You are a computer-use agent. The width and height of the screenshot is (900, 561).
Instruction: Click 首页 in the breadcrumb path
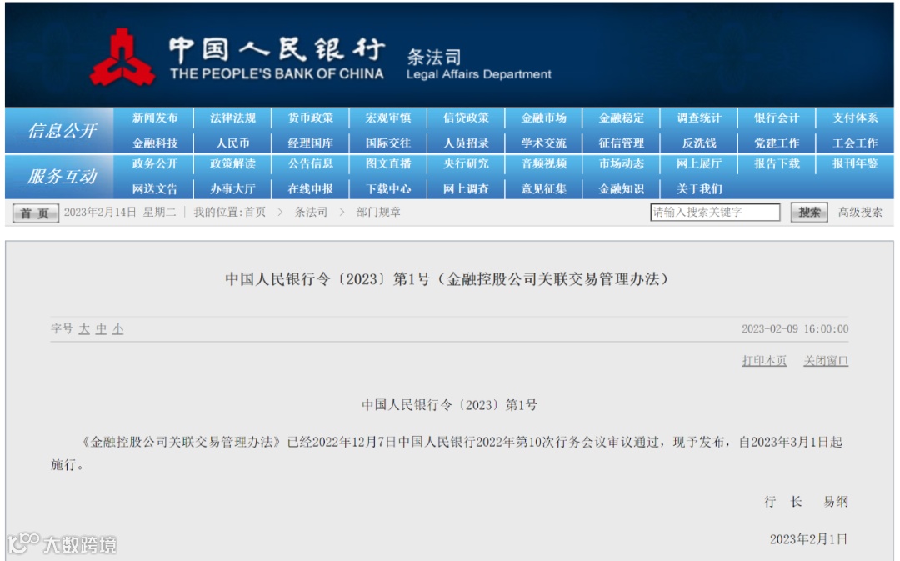tap(256, 213)
